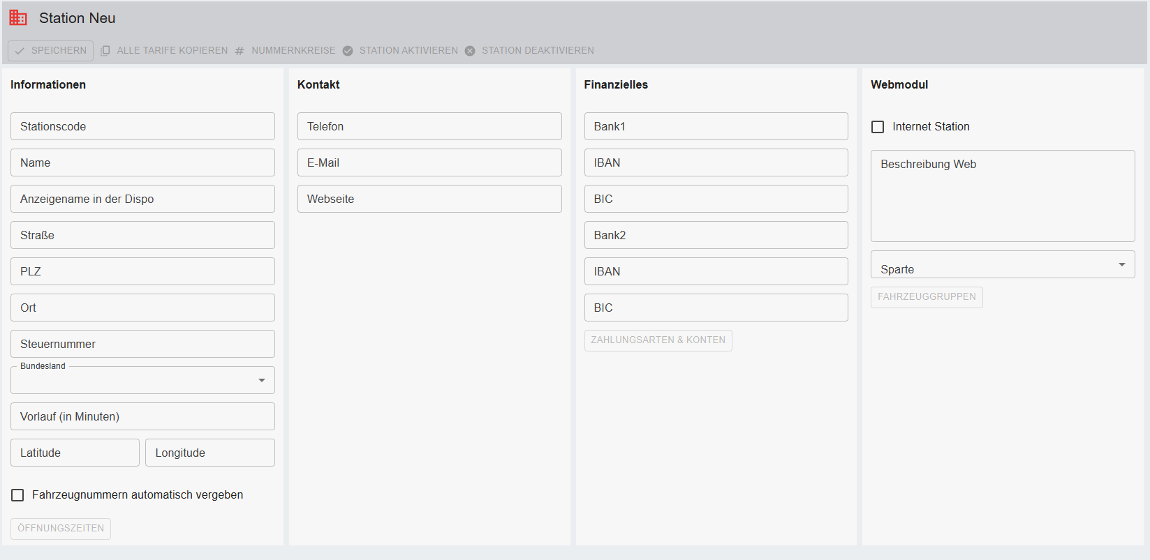Enable the Internet Station checkbox

tap(878, 127)
